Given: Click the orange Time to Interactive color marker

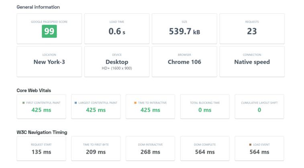Looking at the screenshot, I should click(135, 103).
